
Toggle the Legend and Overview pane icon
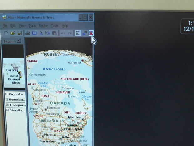[78, 33]
